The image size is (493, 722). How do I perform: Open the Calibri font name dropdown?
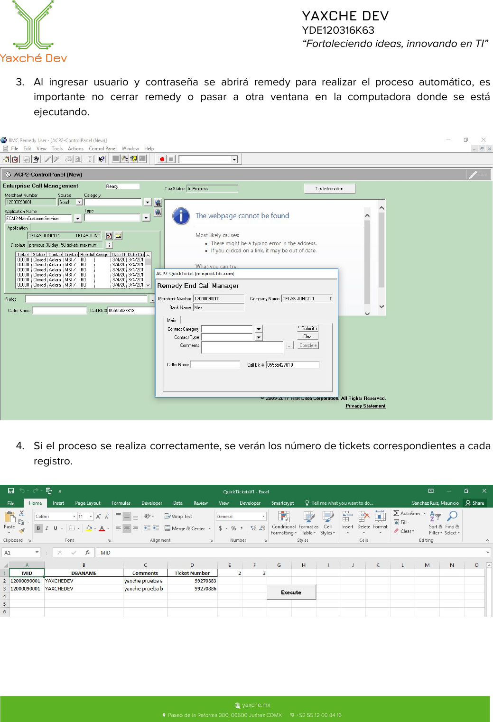[x=74, y=516]
